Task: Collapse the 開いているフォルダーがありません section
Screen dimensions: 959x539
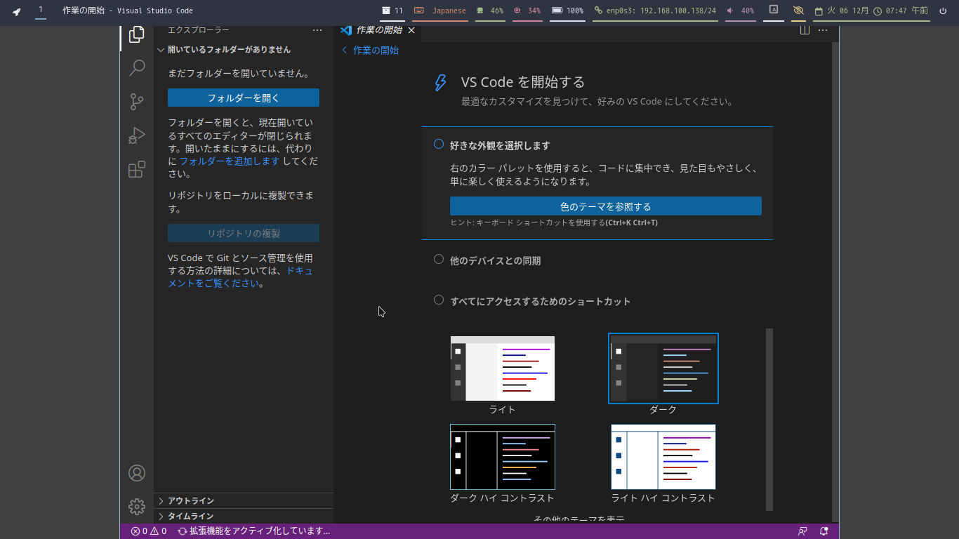Action: (244, 50)
